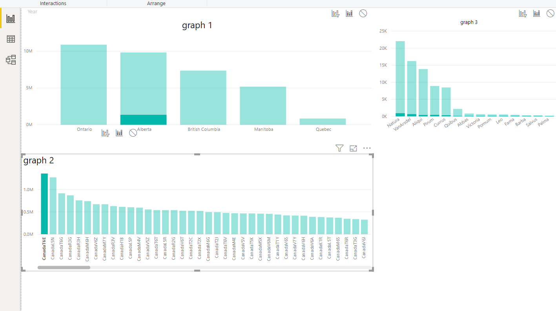Click Highlight interaction icon beside Alberta label
Viewport: 556px width, 311px height.
(x=119, y=133)
